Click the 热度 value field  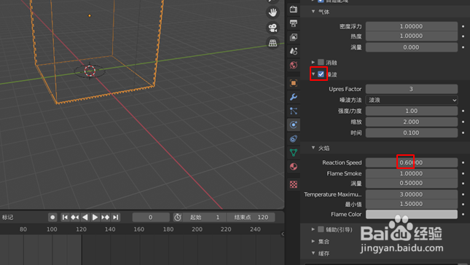click(x=412, y=36)
